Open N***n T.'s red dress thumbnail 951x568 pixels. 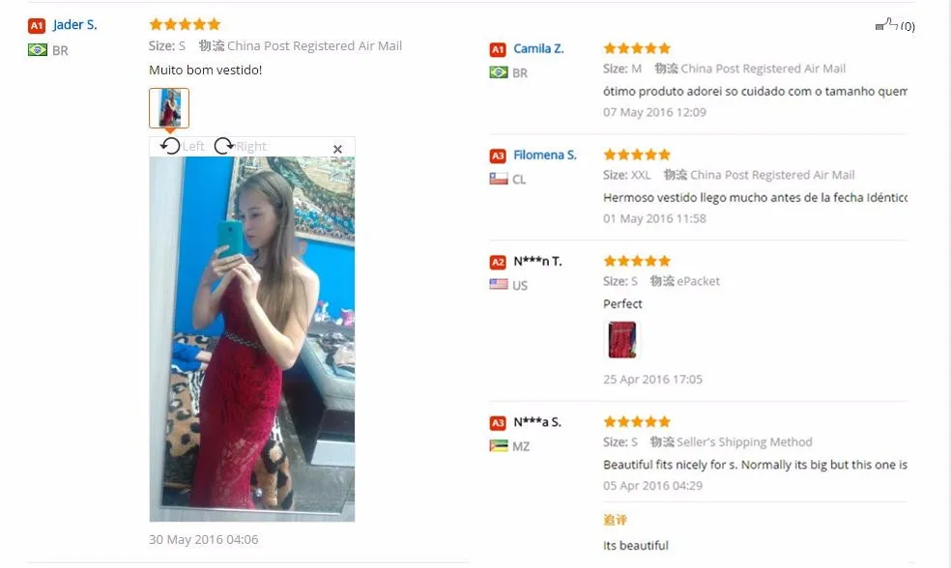622,339
